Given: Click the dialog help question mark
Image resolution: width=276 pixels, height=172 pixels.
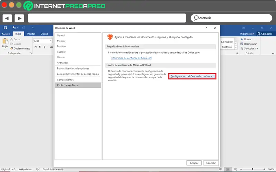Looking at the screenshot, I should 206,28.
